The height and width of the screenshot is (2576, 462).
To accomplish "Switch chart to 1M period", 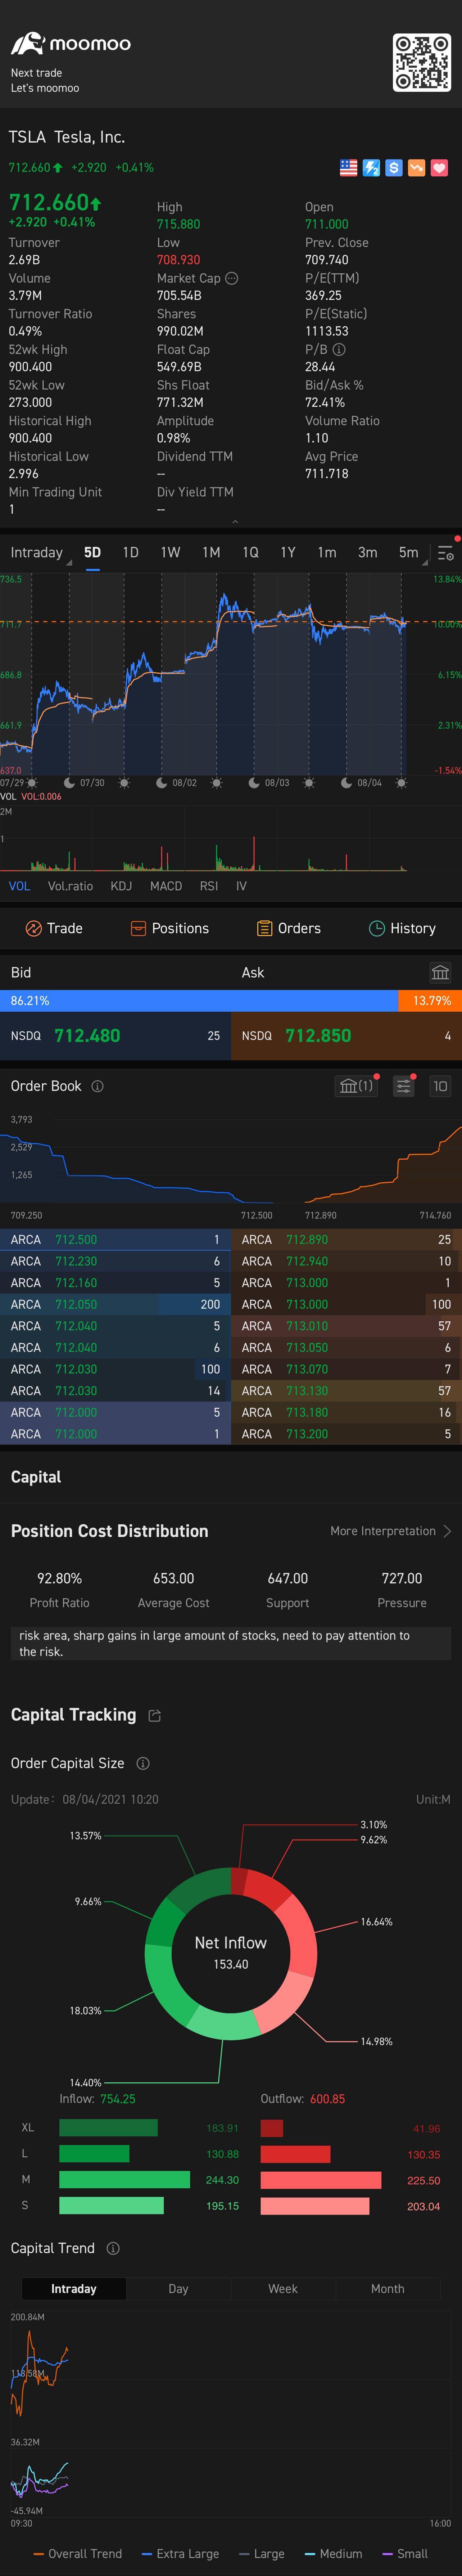I will [211, 553].
